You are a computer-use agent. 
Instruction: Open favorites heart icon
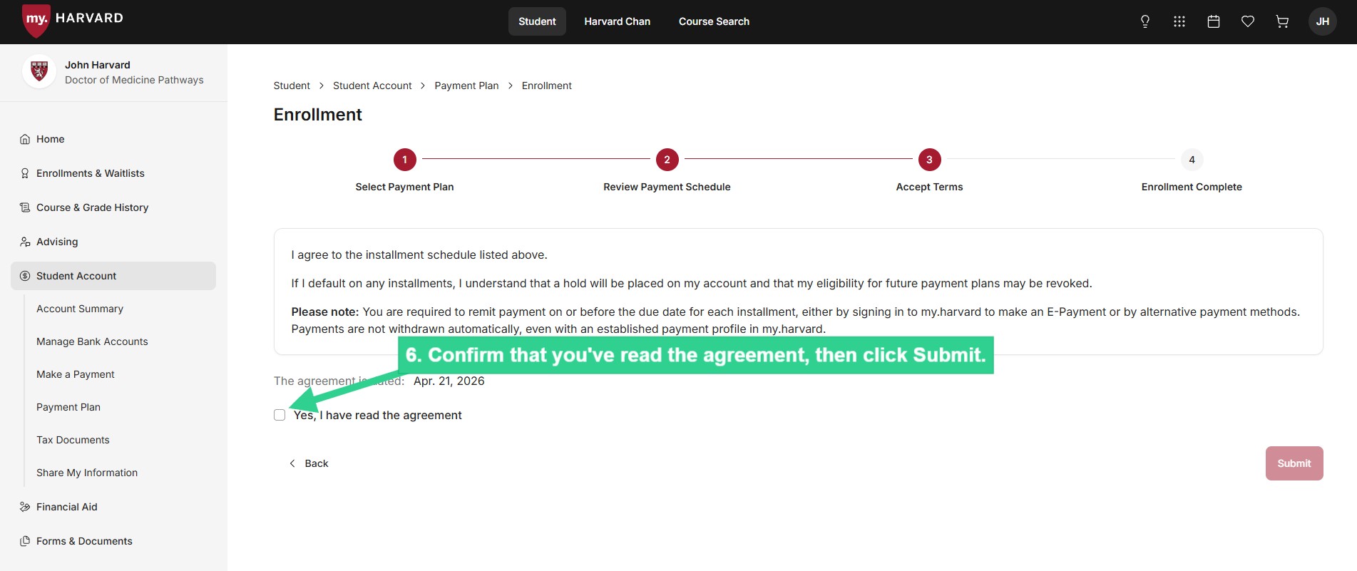coord(1248,21)
